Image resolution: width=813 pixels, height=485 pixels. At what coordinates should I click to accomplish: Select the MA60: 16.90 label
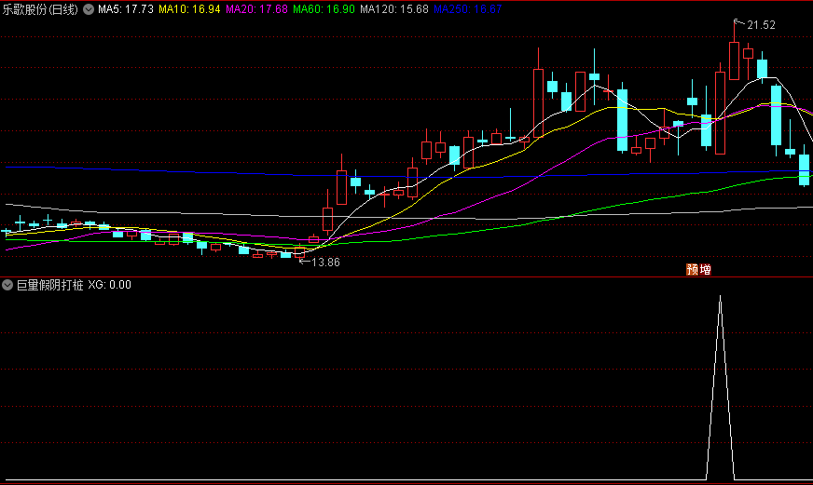(324, 9)
